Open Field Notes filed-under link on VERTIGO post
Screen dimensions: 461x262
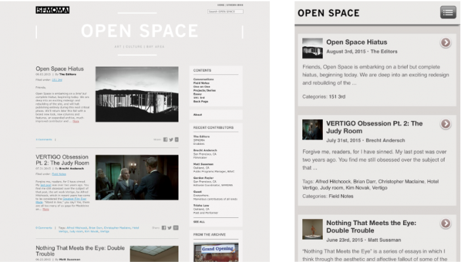59,174
